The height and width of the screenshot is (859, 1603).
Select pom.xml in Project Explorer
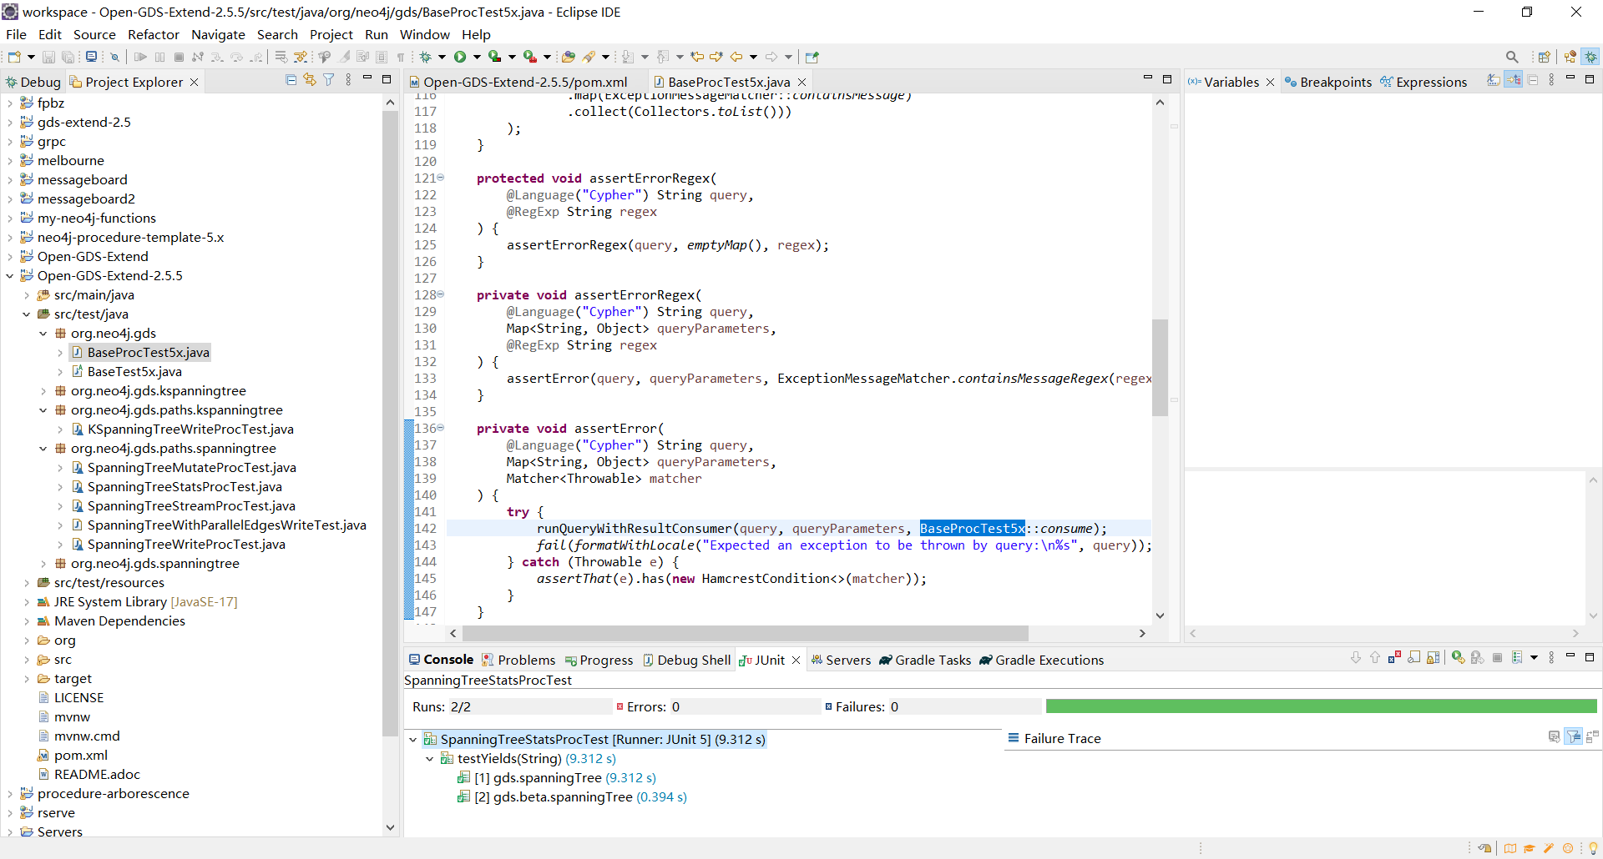click(81, 756)
